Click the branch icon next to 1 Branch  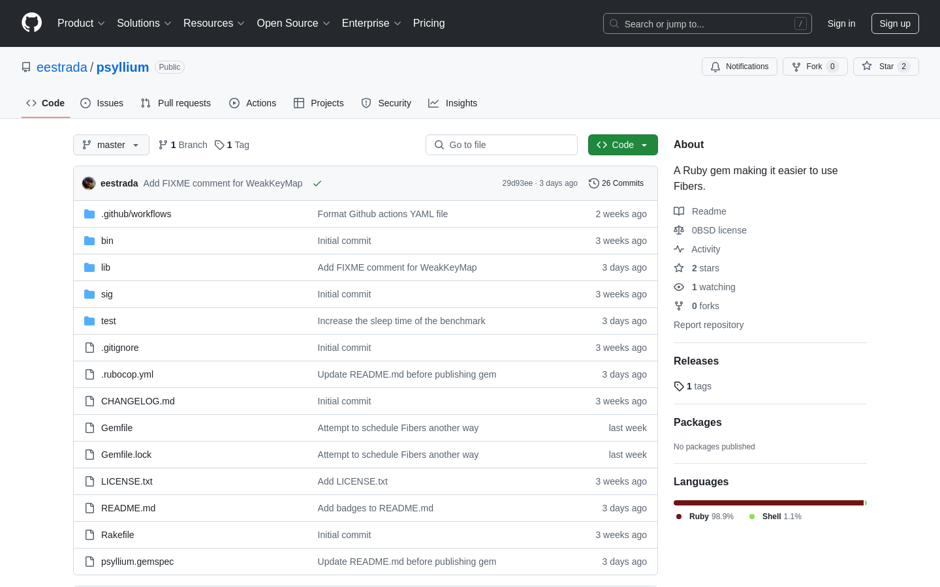tap(163, 145)
